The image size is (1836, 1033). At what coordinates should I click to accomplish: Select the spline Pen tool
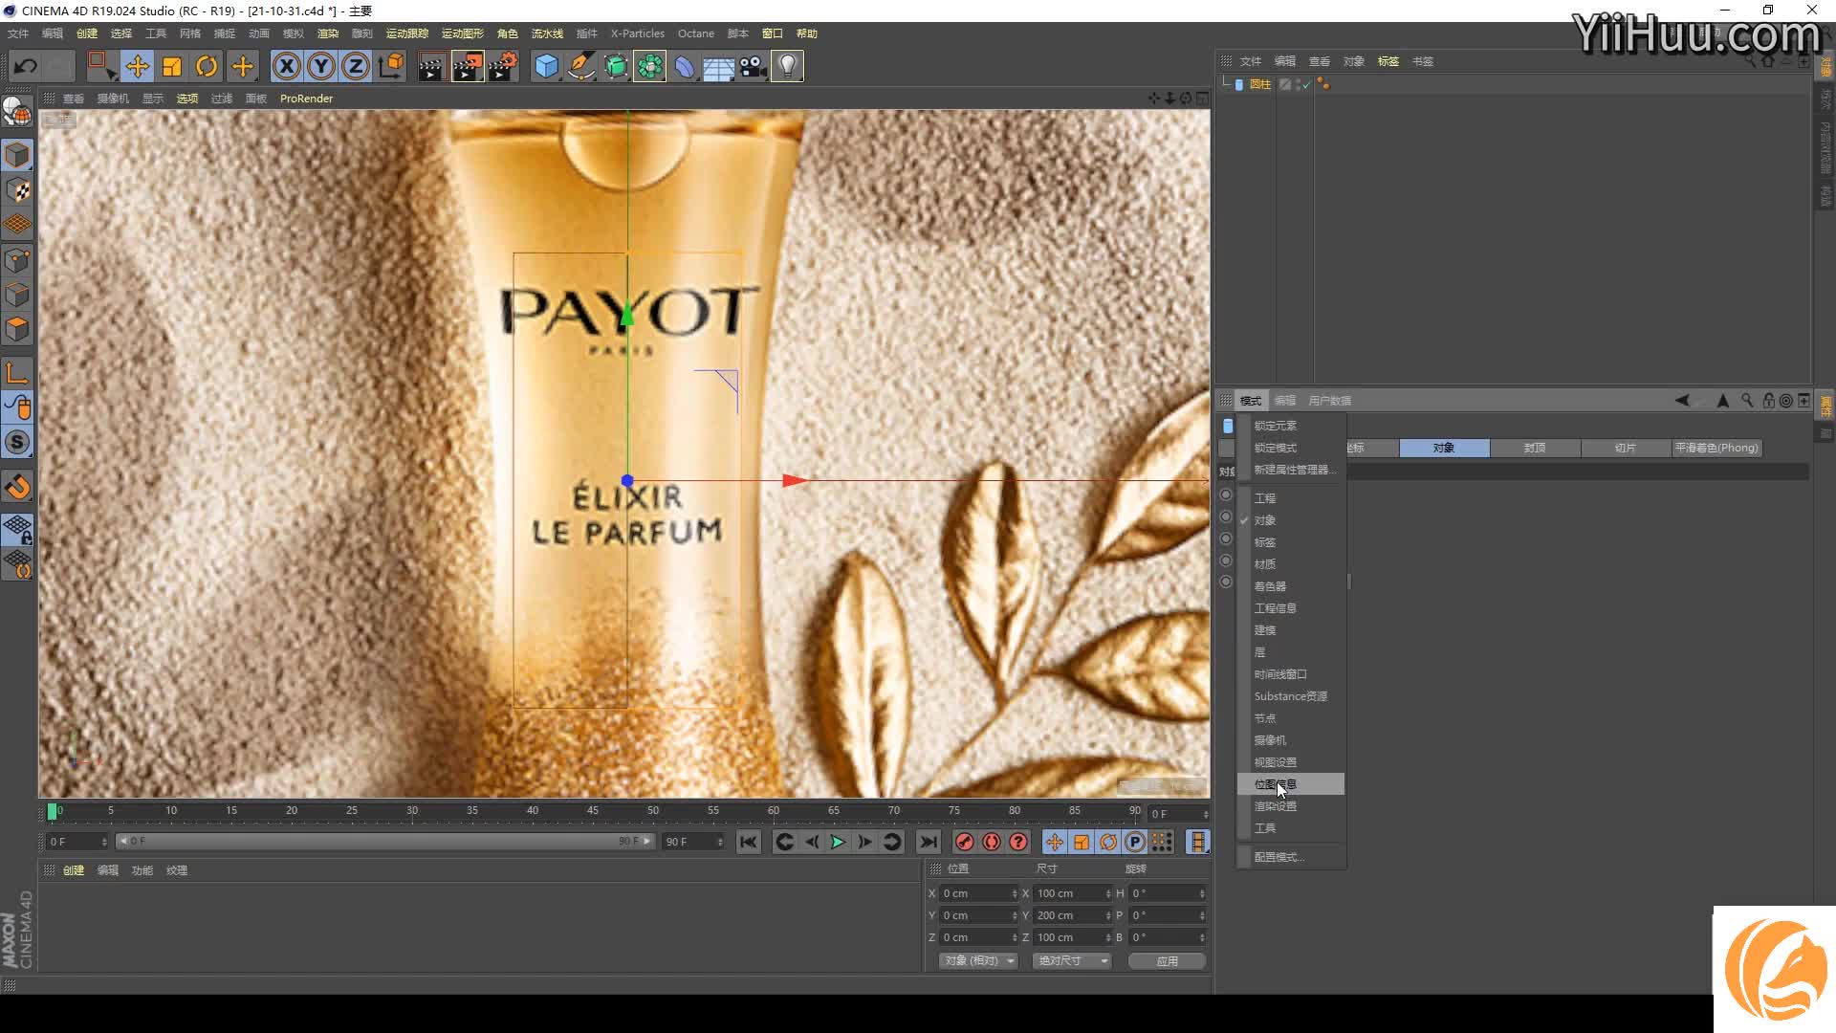580,66
